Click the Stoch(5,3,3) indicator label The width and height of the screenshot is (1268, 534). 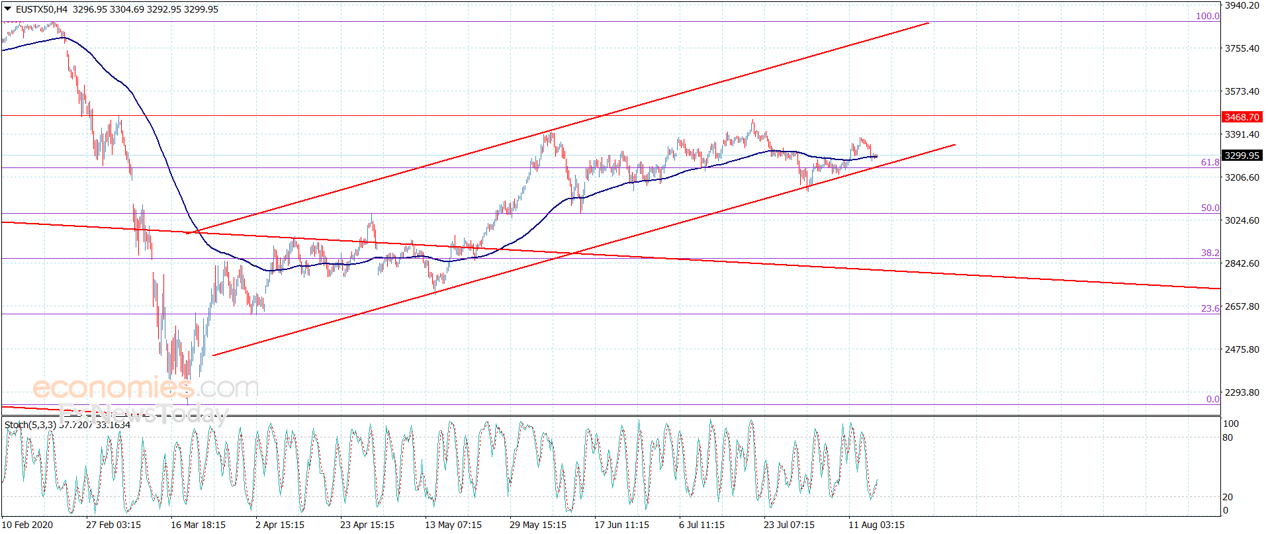click(30, 425)
